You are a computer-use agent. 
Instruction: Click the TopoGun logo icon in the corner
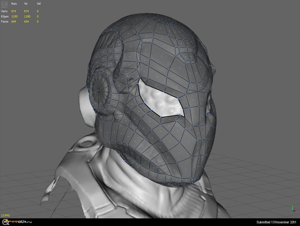[x=5, y=4]
